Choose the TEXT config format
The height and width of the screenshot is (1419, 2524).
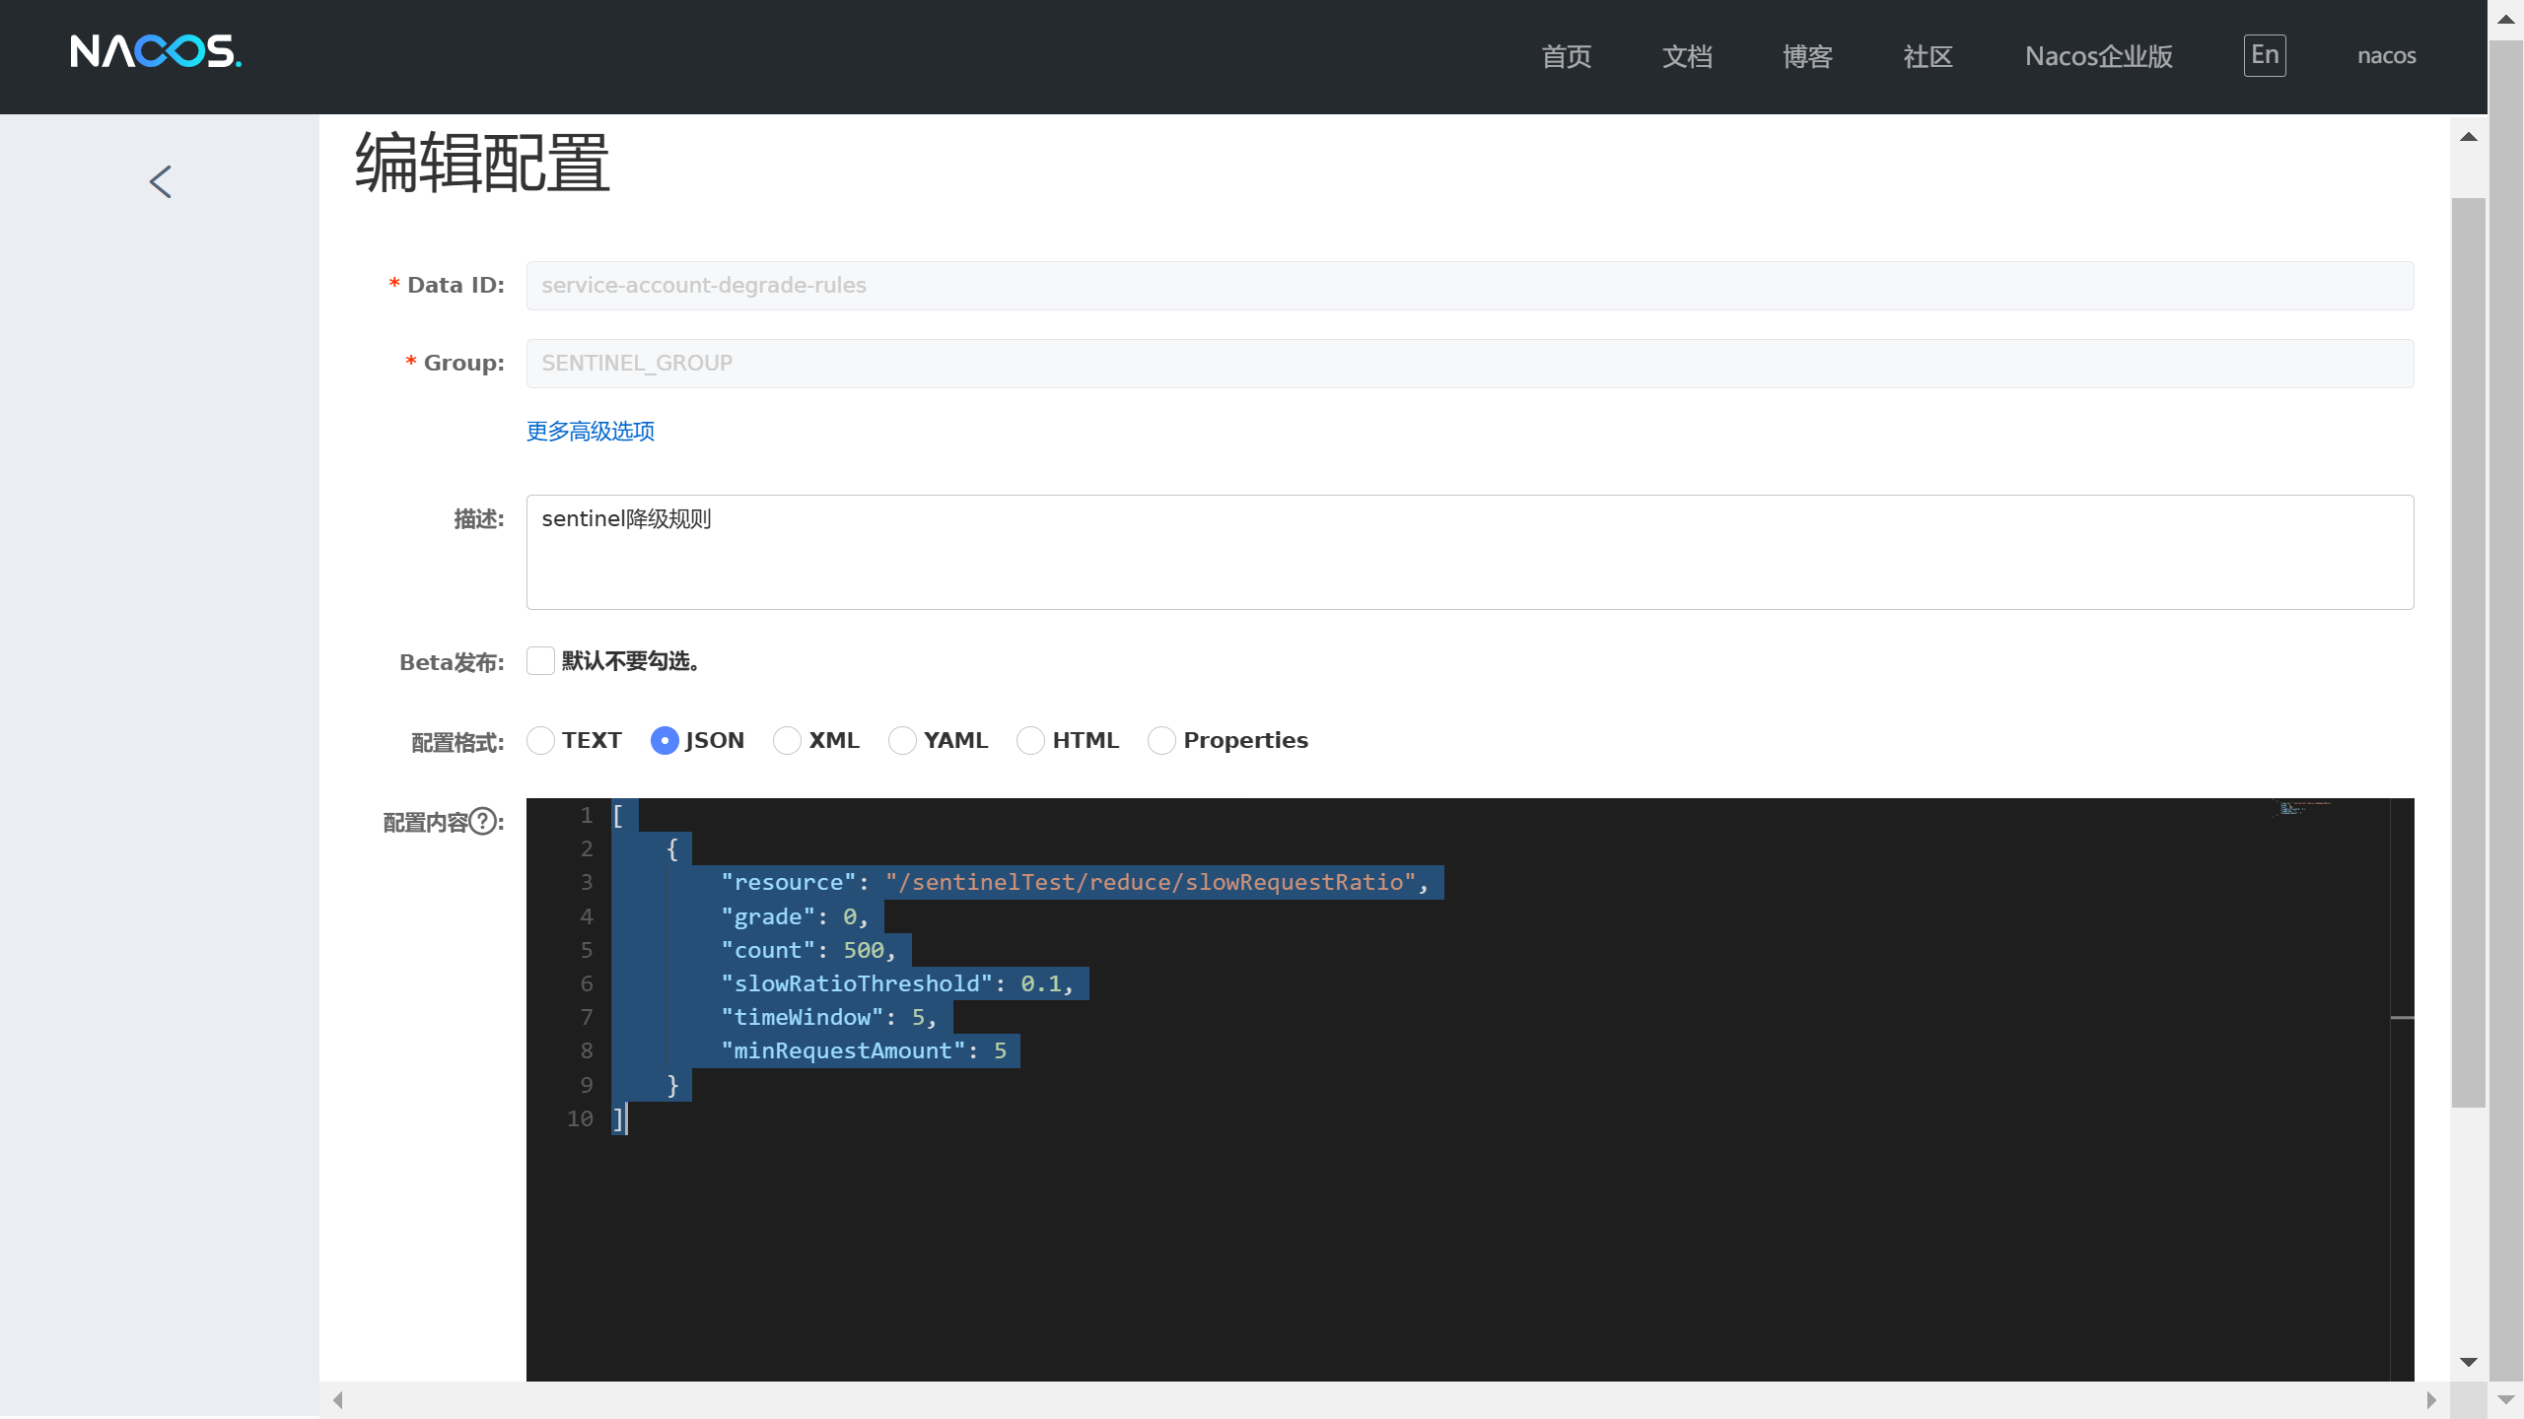540,741
